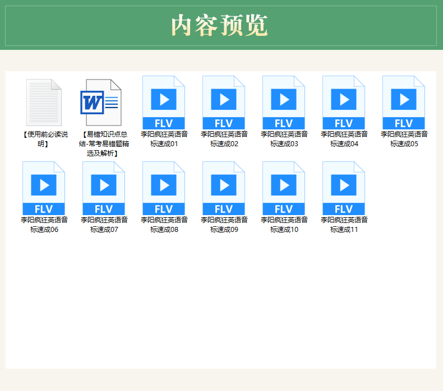
Task: Select FLV file icon 李阳疯狂英语音标速成06
Action: tap(44, 188)
